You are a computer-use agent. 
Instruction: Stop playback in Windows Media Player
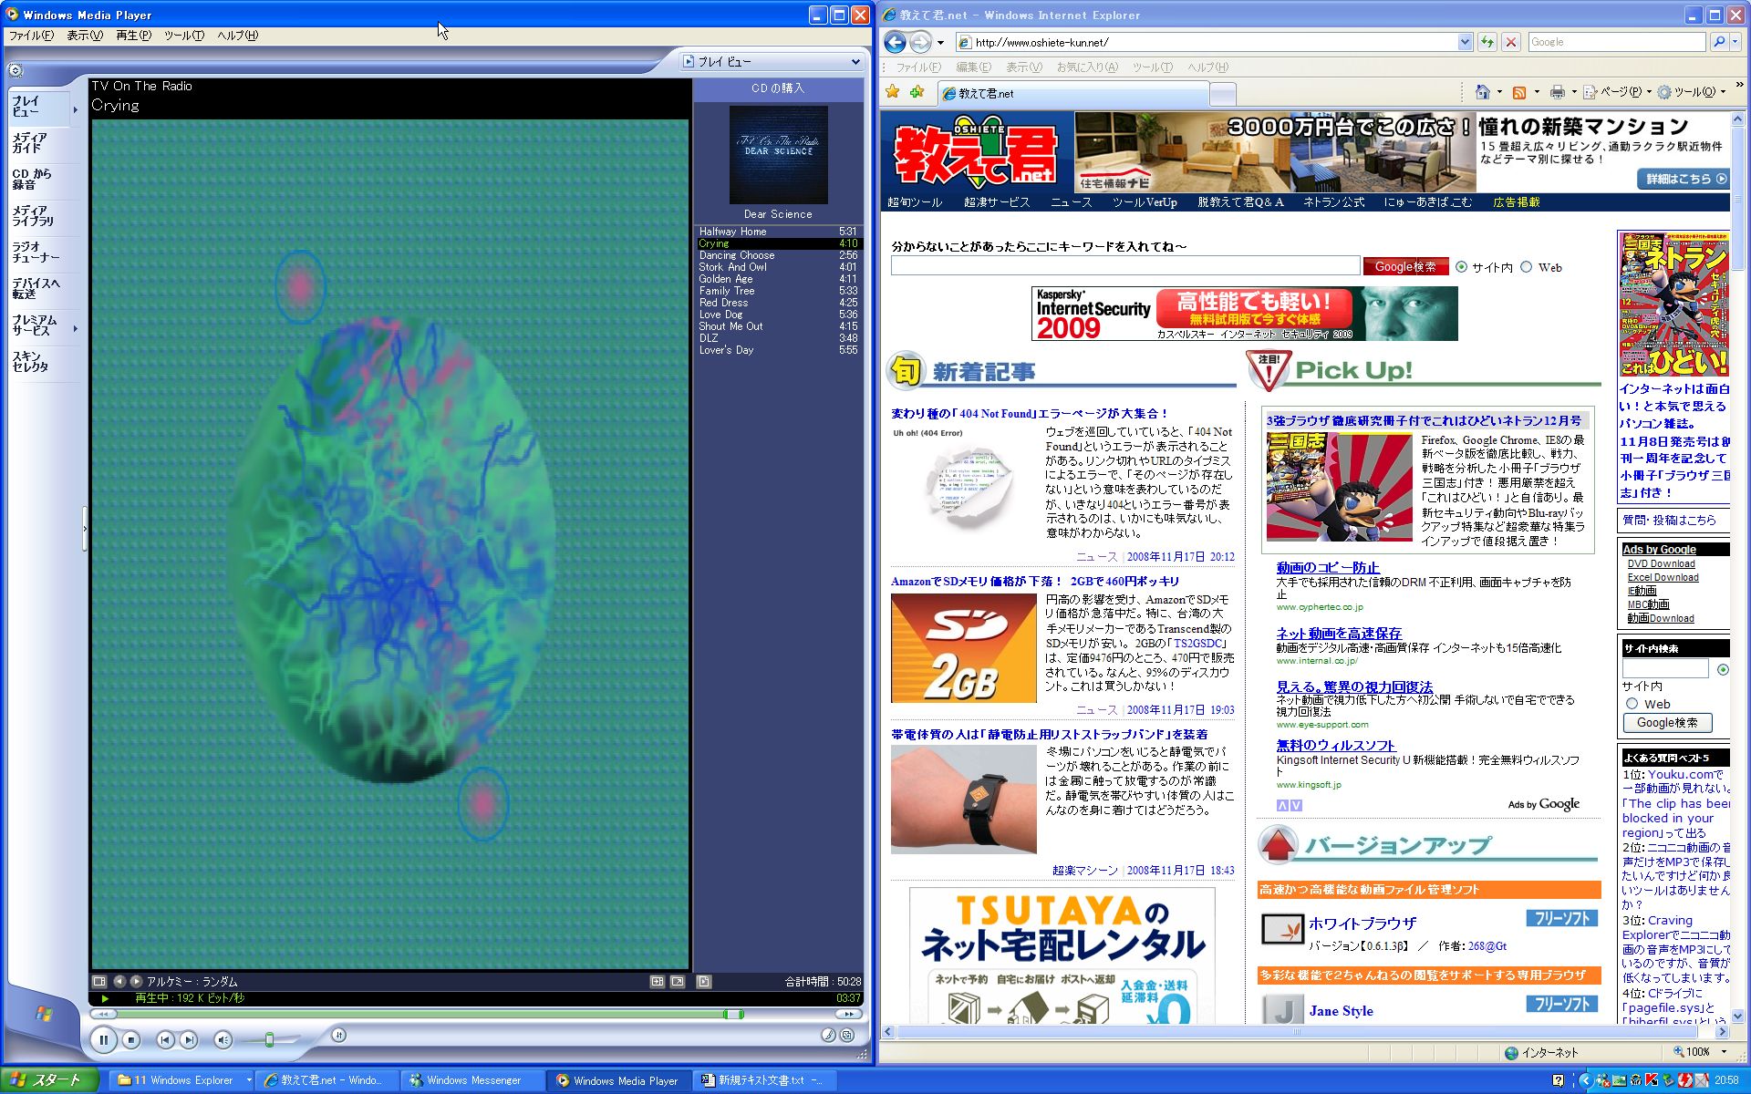click(131, 1039)
